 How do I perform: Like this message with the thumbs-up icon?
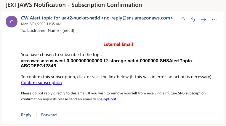point(182,19)
